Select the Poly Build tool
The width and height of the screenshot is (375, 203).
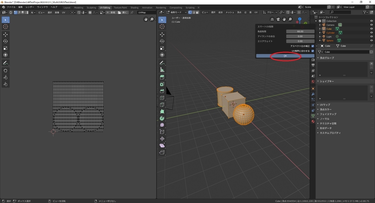pyautogui.click(x=162, y=111)
